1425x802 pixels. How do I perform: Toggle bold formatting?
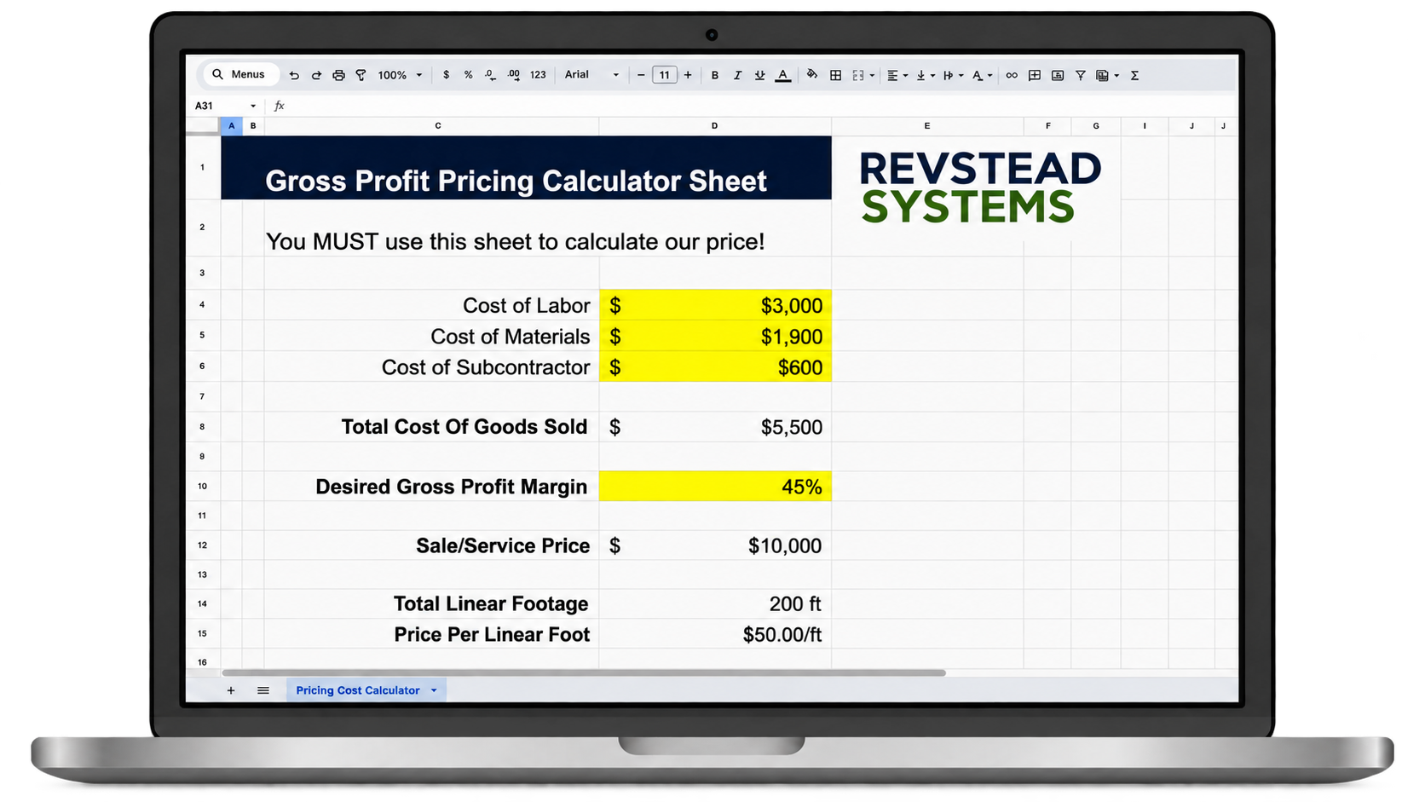715,75
